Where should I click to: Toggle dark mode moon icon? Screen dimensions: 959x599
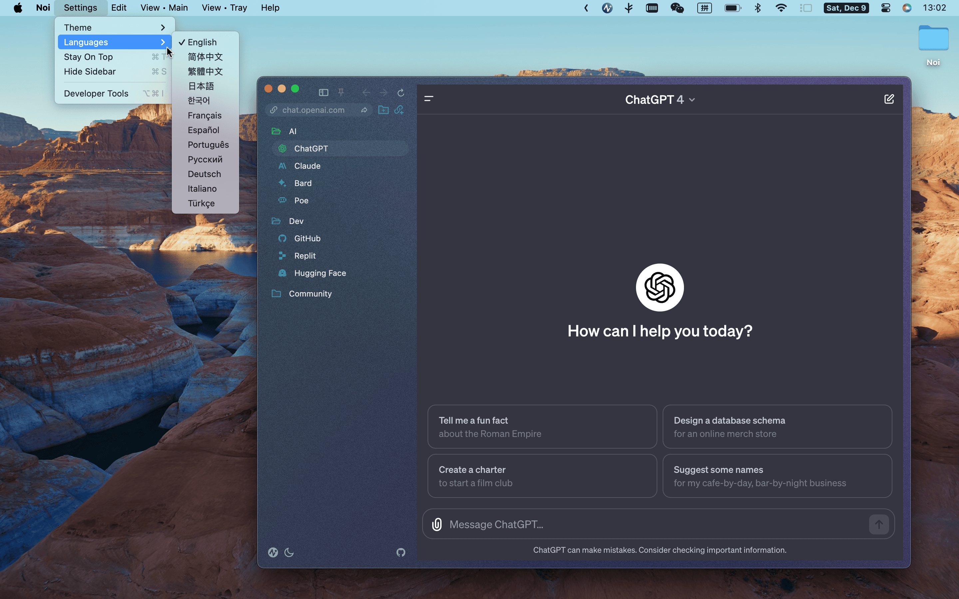tap(289, 552)
